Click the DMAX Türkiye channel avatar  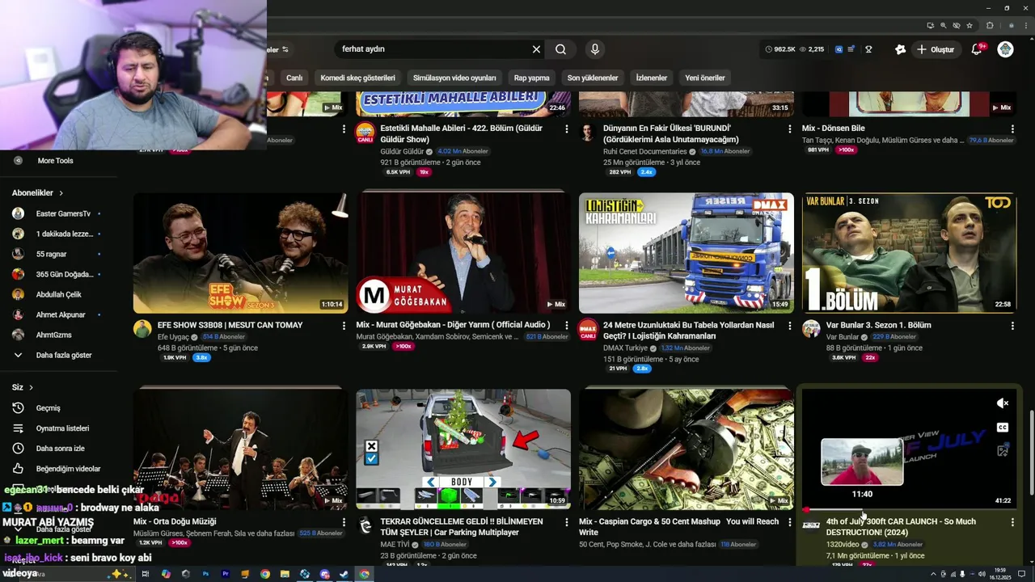pos(588,329)
